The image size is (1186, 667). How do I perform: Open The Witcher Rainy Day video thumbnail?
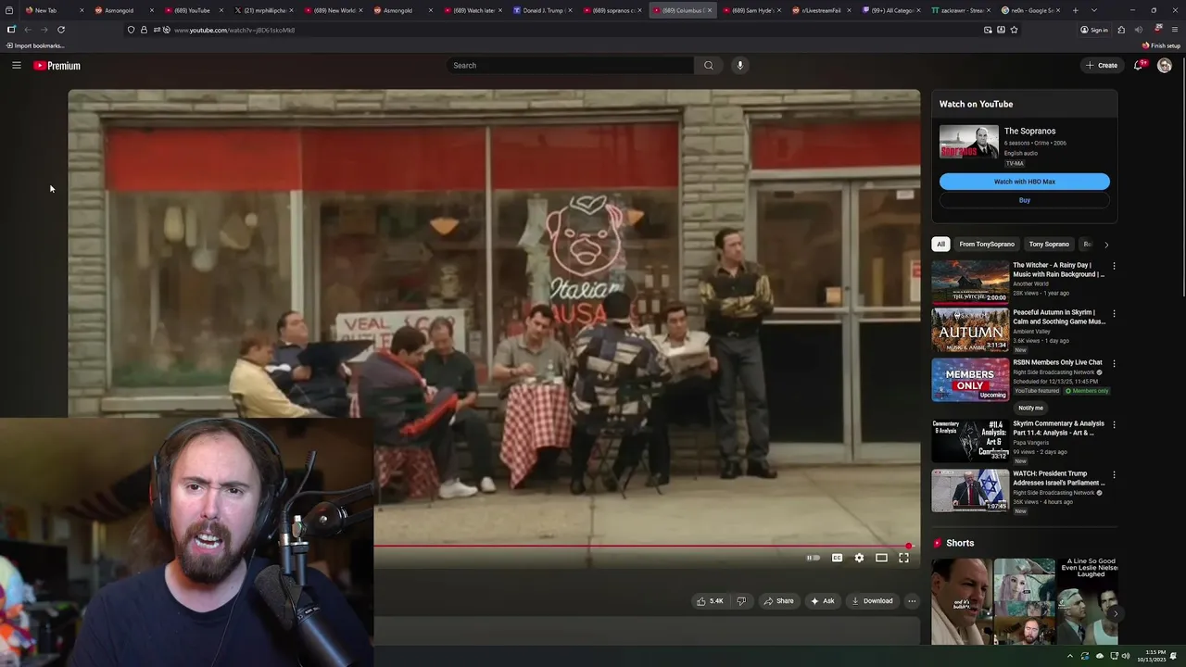click(x=970, y=283)
